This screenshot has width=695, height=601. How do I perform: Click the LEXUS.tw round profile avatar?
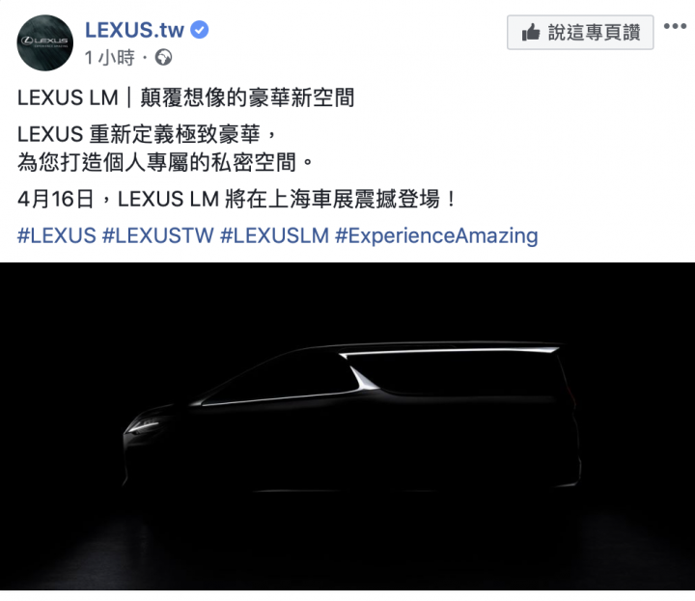pyautogui.click(x=44, y=42)
